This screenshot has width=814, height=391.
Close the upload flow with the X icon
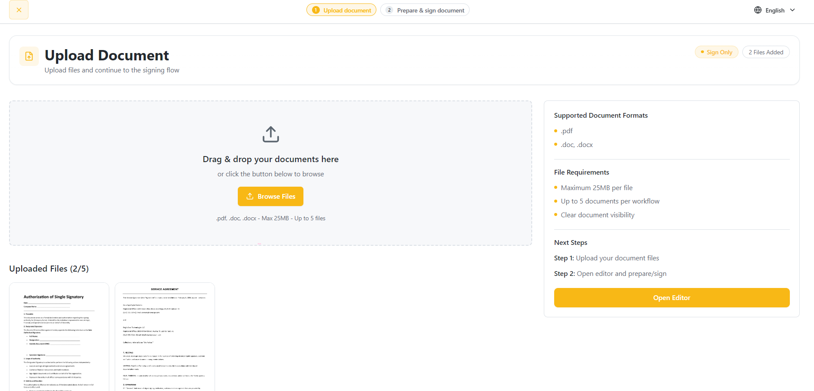tap(19, 10)
